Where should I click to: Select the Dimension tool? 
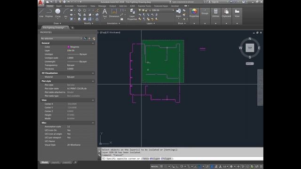(x=114, y=13)
